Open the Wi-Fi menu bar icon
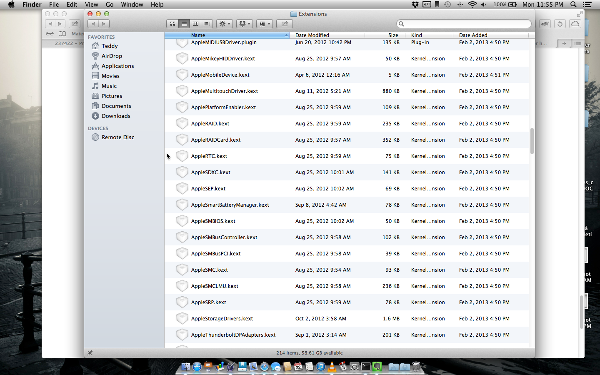Image resolution: width=600 pixels, height=375 pixels. 472,5
